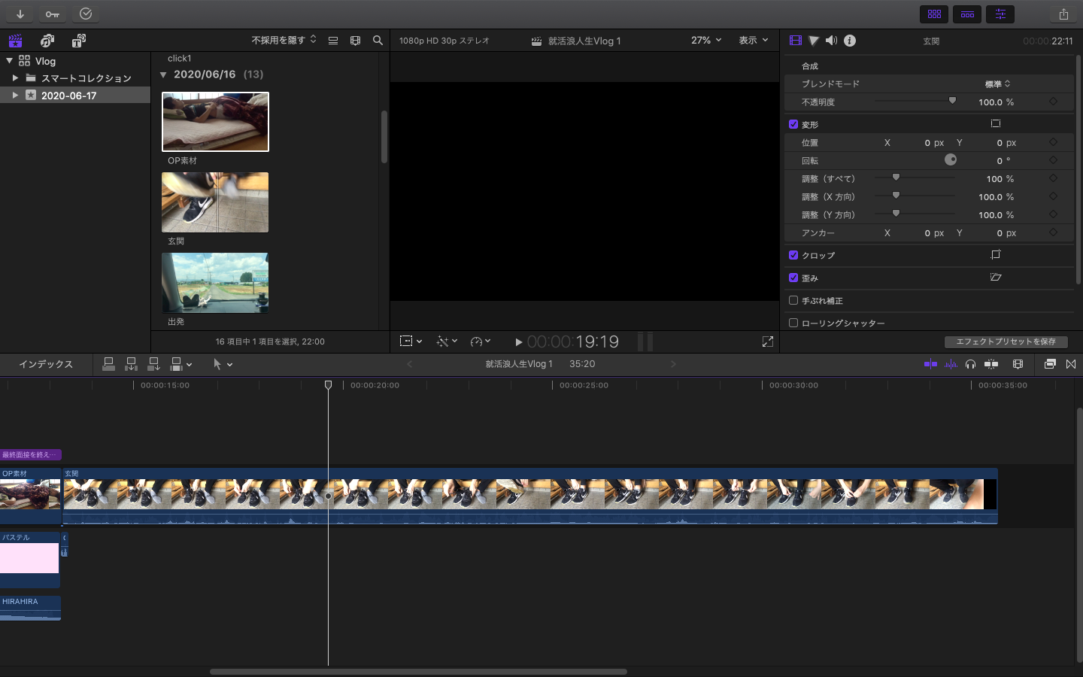Click the エフェクトプリセットを保存 button
This screenshot has width=1083, height=677.
1006,342
